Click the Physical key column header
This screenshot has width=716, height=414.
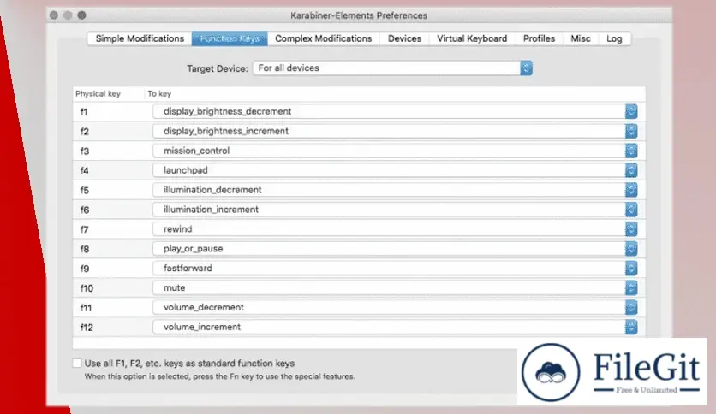(x=98, y=93)
